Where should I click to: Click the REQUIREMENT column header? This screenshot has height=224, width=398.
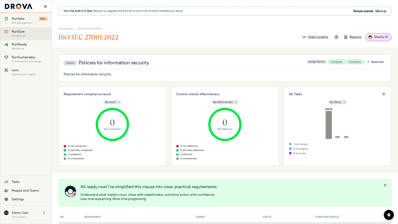click(93, 217)
